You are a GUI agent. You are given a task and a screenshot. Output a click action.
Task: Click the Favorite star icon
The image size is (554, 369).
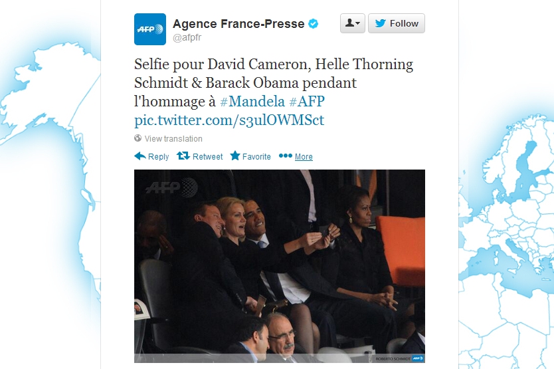pyautogui.click(x=235, y=156)
